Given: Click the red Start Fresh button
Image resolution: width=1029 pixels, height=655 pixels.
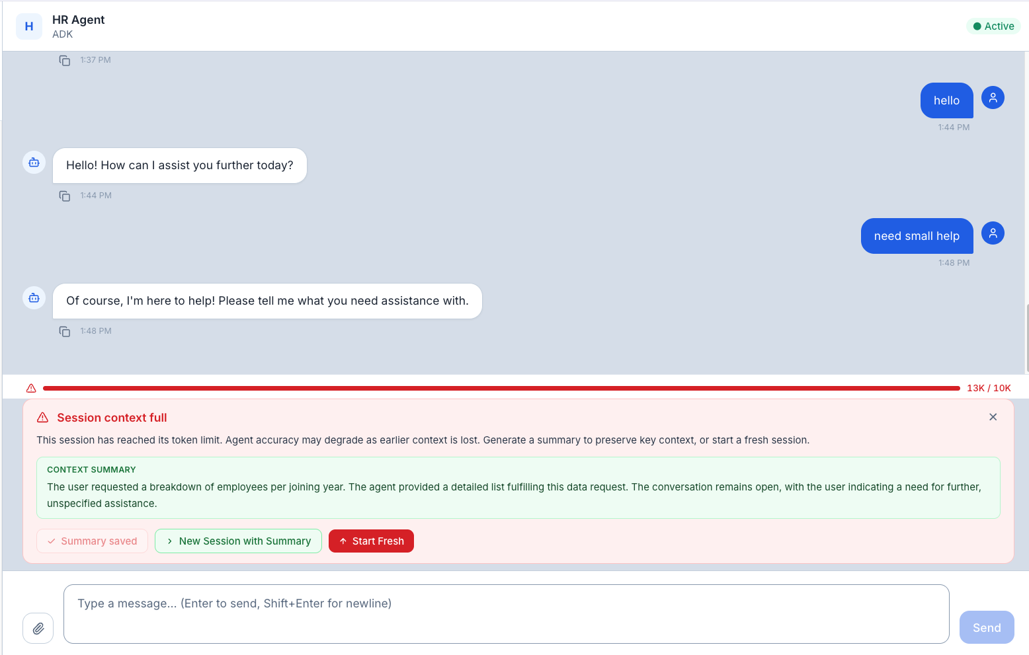Looking at the screenshot, I should 371,541.
